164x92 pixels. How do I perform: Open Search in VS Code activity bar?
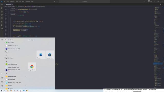point(2,5)
